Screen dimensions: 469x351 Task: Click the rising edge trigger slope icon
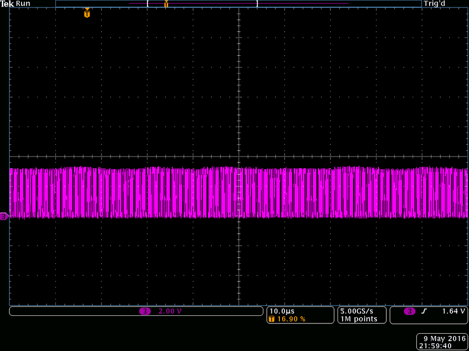click(424, 311)
